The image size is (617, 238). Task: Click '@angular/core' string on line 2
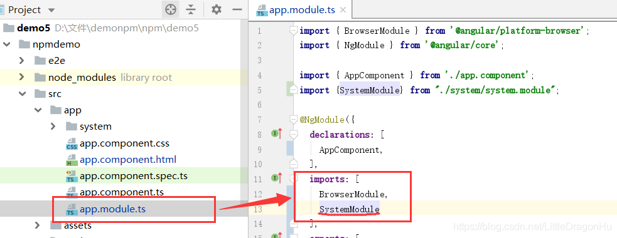point(464,46)
